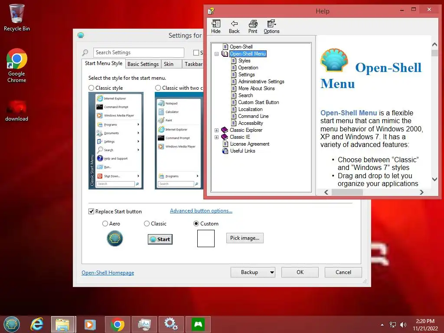444x333 pixels.
Task: Click the Useful Links globe icon
Action: click(225, 151)
